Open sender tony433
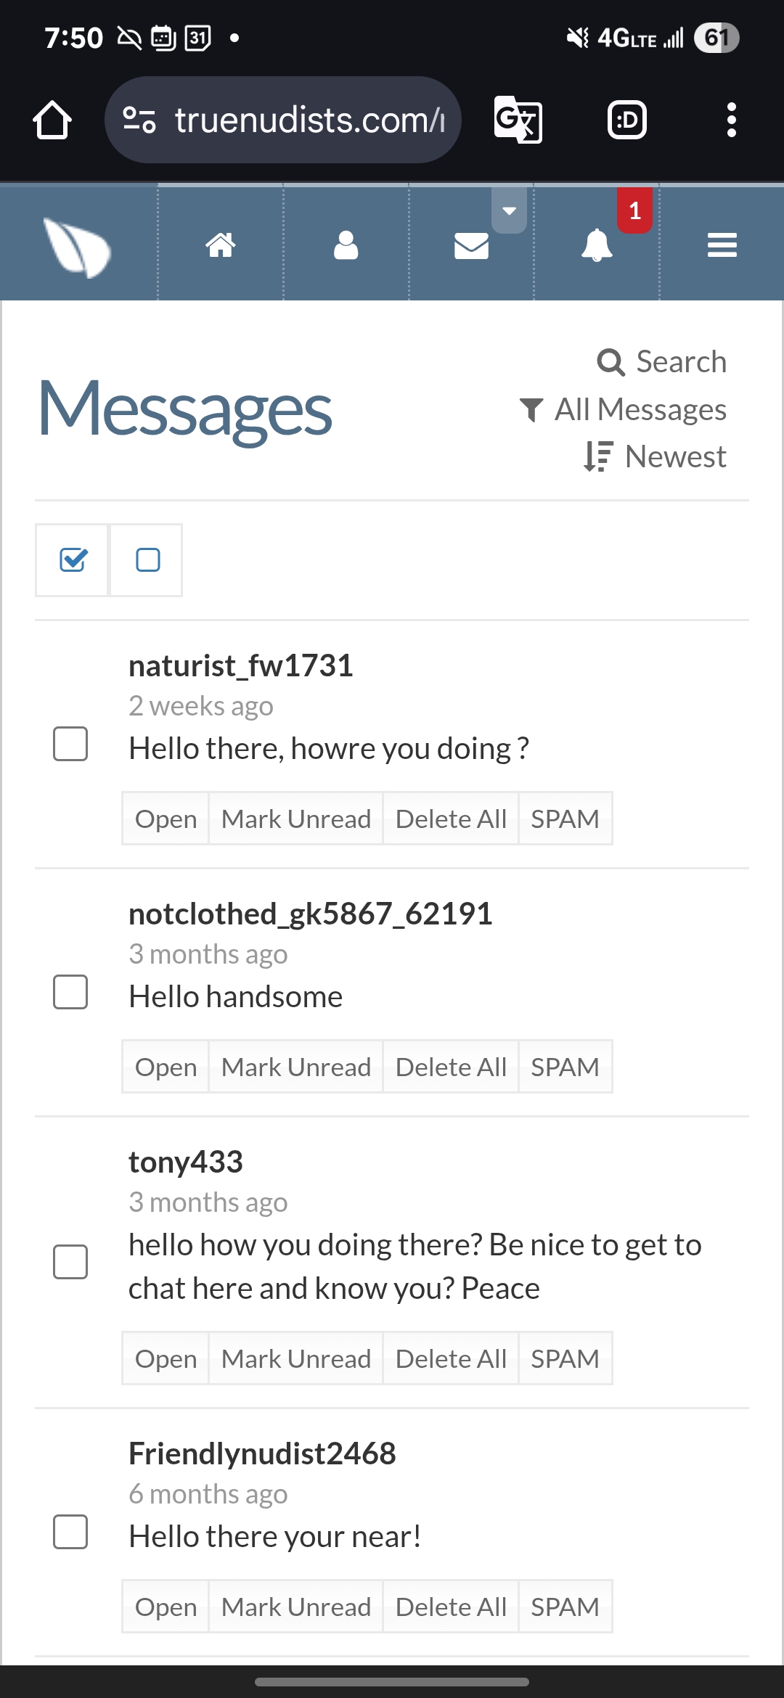 coord(186,1162)
